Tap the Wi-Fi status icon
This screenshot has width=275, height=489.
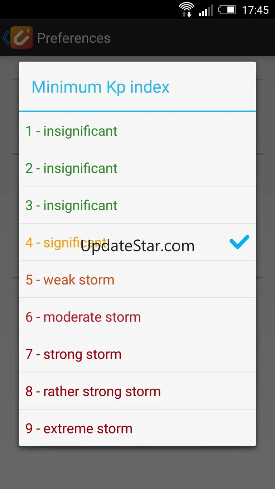(186, 10)
